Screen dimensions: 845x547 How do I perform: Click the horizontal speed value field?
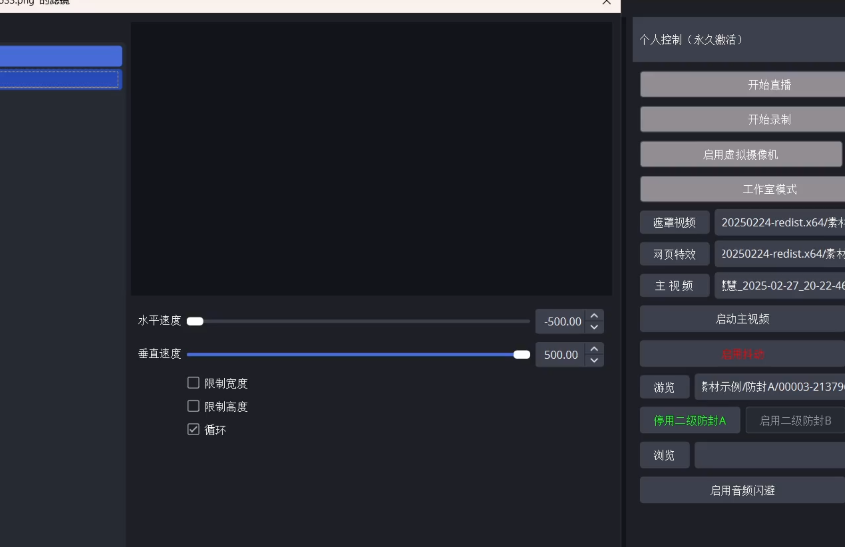point(561,321)
